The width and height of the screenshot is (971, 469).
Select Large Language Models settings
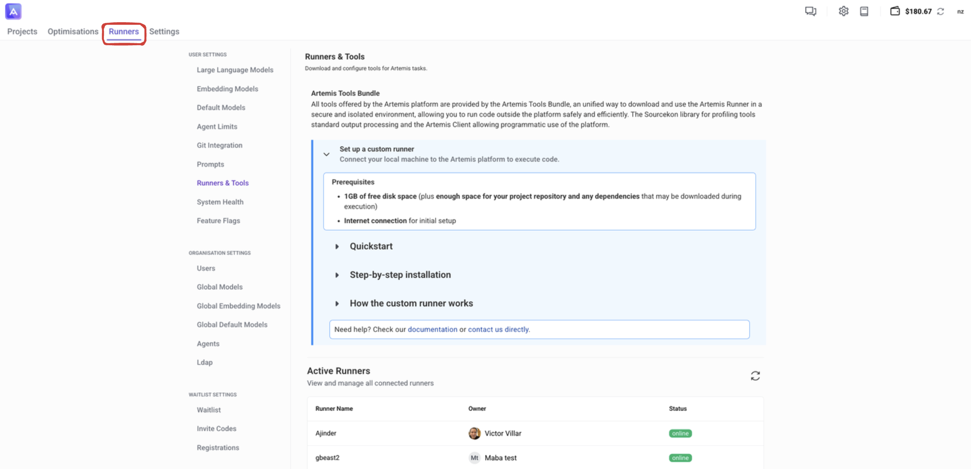coord(235,70)
